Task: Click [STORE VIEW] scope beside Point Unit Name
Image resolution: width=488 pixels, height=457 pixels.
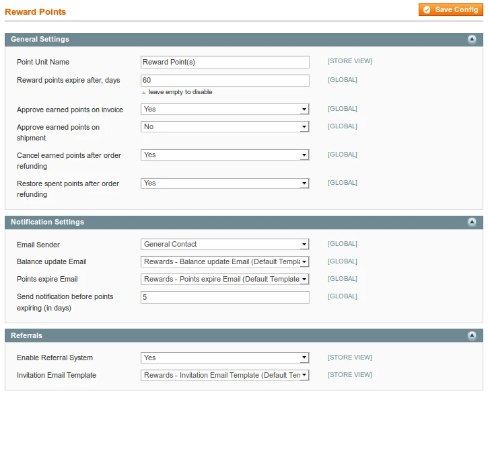Action: (x=349, y=61)
